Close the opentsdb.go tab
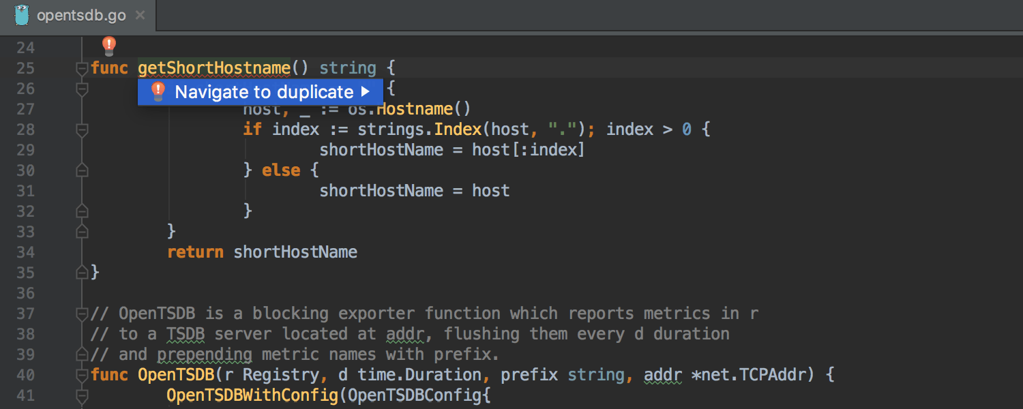 coord(140,15)
